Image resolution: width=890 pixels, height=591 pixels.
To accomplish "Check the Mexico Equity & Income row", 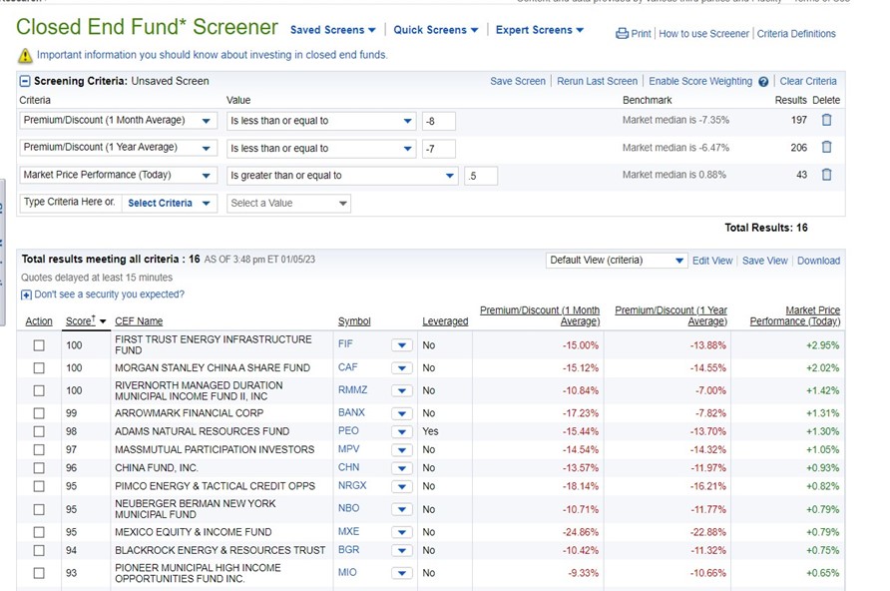I will tap(39, 532).
